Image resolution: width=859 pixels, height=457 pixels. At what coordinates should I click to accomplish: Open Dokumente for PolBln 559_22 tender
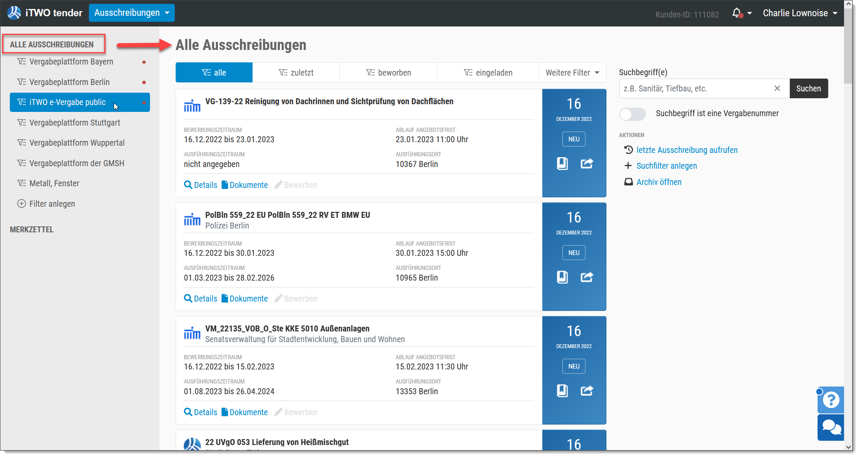(x=245, y=299)
